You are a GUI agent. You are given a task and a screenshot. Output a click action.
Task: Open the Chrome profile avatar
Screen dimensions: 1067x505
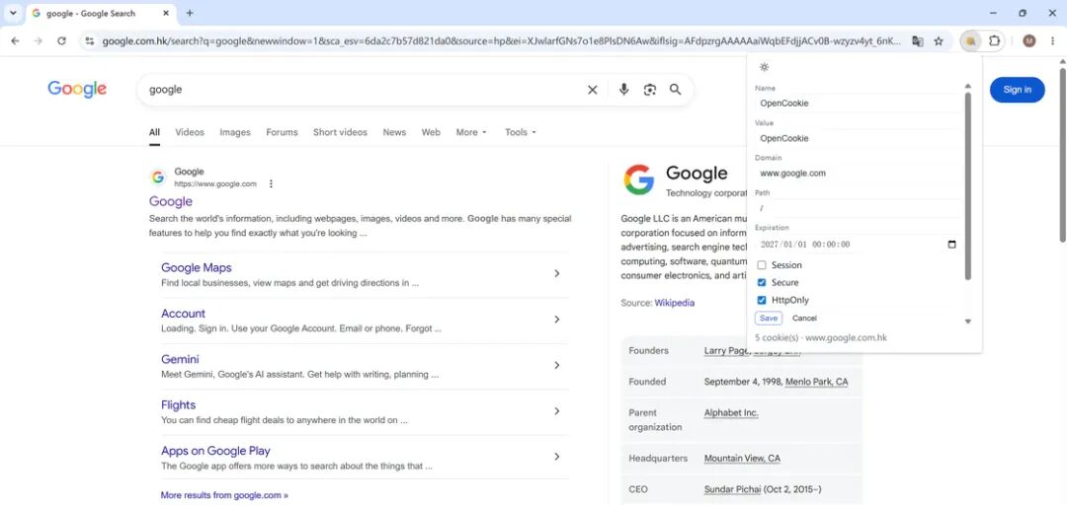[1028, 40]
